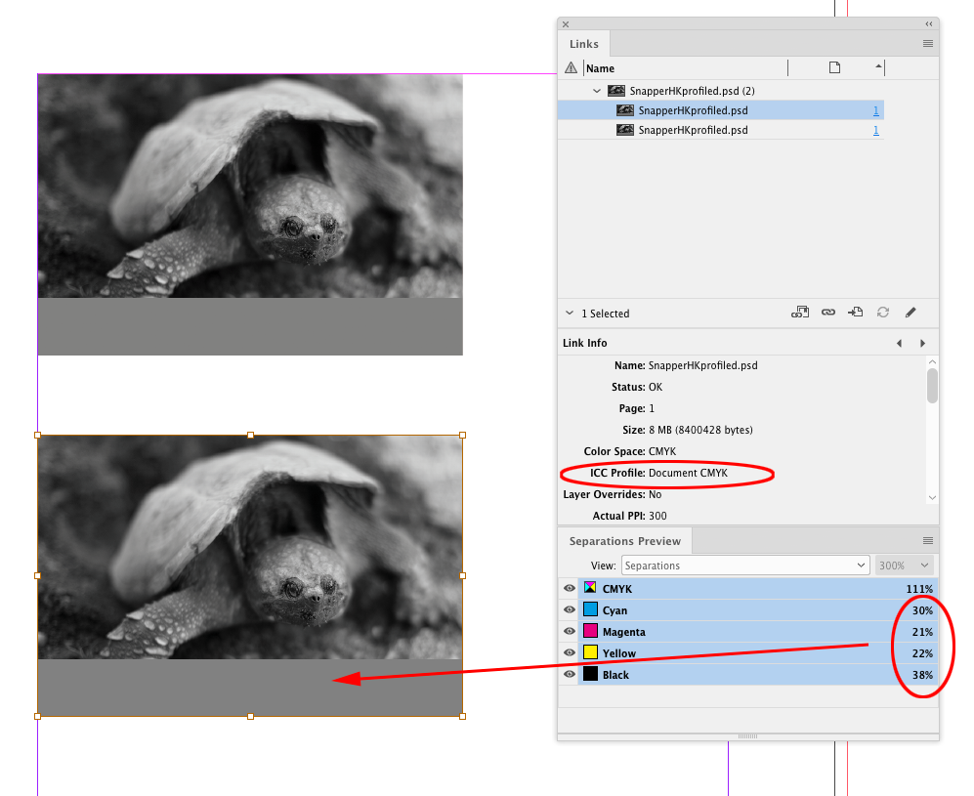Viewport: 974px width, 796px height.
Task: Click the Size 8 MB value
Action: coord(700,430)
